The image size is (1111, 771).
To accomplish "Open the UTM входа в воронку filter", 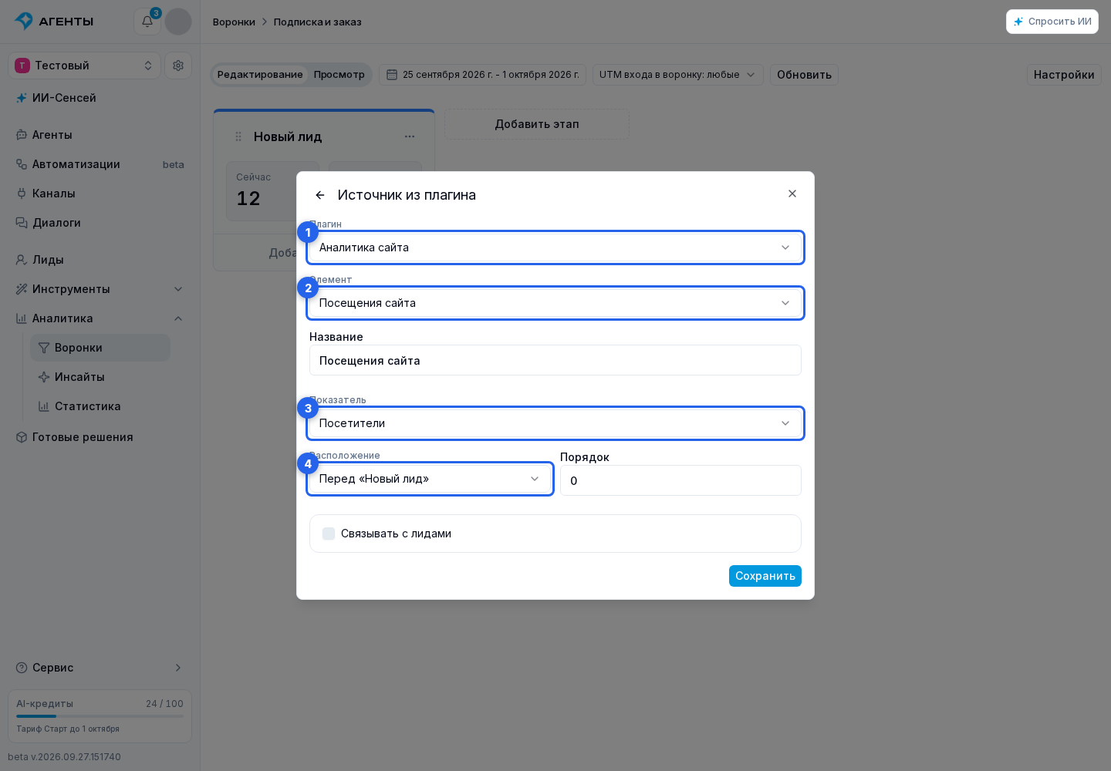I will tap(678, 75).
